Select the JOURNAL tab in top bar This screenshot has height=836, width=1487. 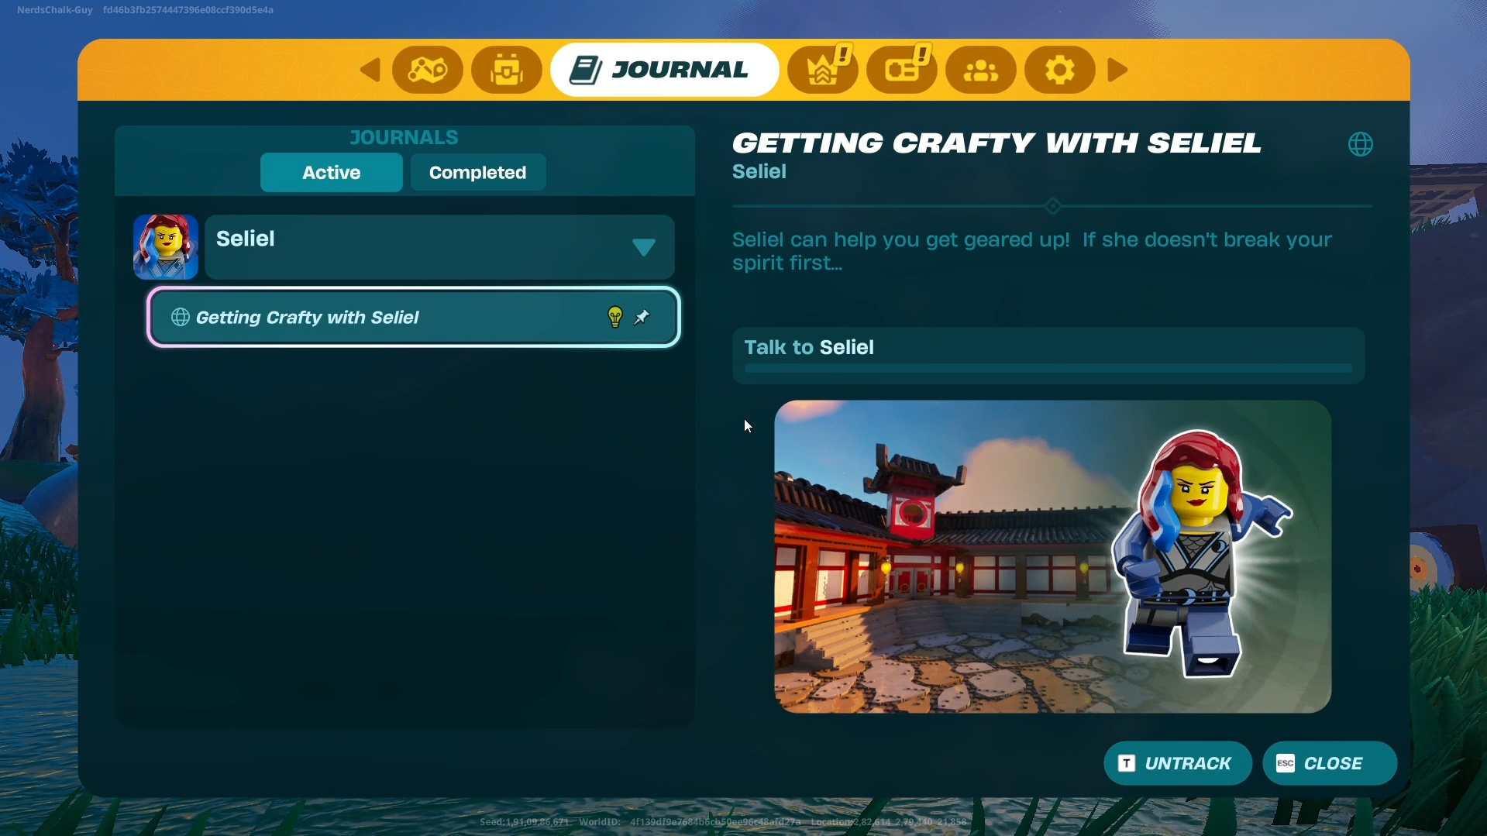(x=663, y=71)
